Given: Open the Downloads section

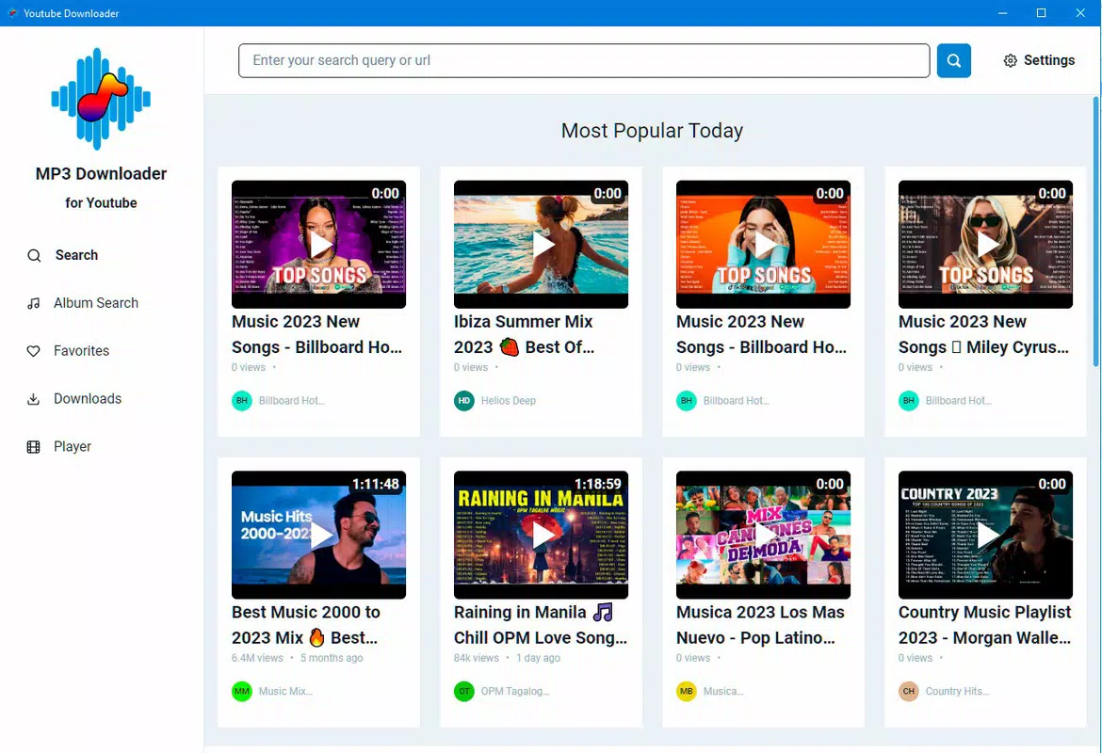Looking at the screenshot, I should pyautogui.click(x=88, y=398).
